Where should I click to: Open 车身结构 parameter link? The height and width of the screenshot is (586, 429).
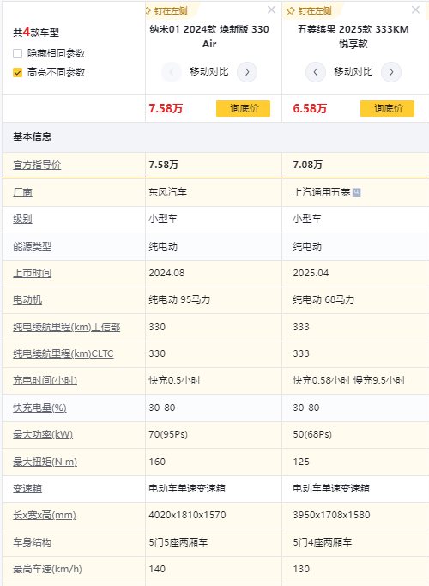click(x=32, y=542)
